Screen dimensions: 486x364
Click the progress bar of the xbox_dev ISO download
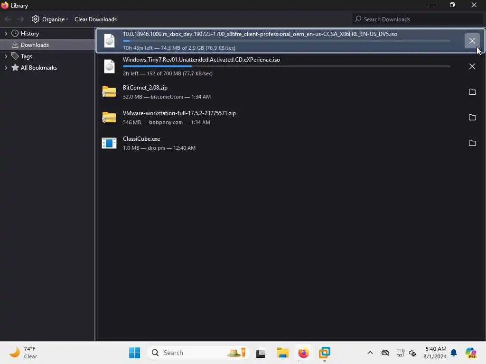point(286,41)
